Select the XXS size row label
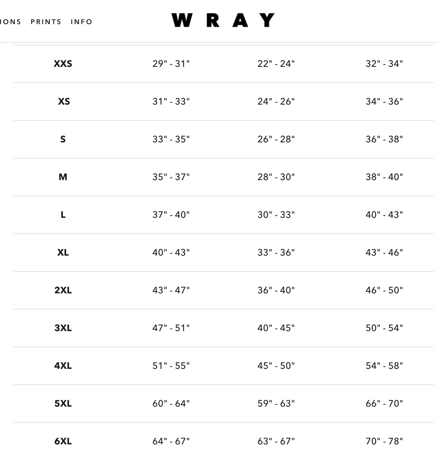 coord(63,64)
